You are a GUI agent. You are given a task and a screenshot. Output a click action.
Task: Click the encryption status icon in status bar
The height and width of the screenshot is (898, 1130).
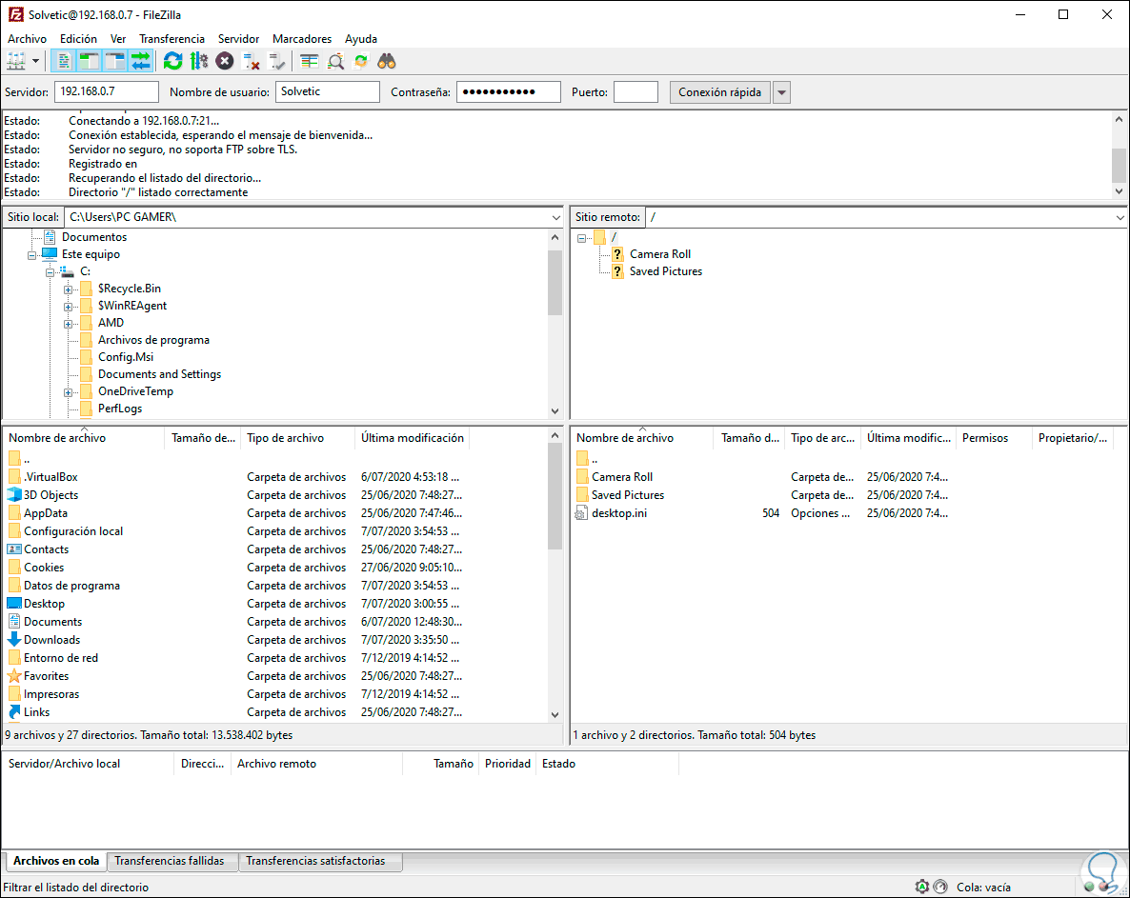click(x=921, y=887)
